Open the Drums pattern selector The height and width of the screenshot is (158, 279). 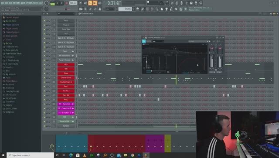[125, 9]
